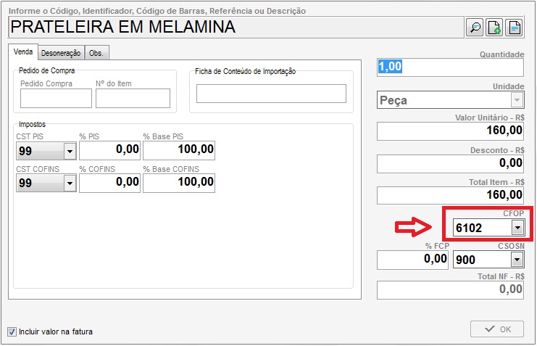Screen dimensions: 537x346
Task: Open the CST PIS dropdown
Action: tap(70, 151)
